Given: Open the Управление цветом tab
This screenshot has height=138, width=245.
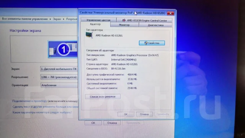Looking at the screenshot, I should coord(98,20).
